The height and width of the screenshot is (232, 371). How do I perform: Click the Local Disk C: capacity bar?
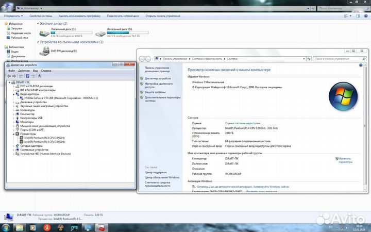(72, 32)
